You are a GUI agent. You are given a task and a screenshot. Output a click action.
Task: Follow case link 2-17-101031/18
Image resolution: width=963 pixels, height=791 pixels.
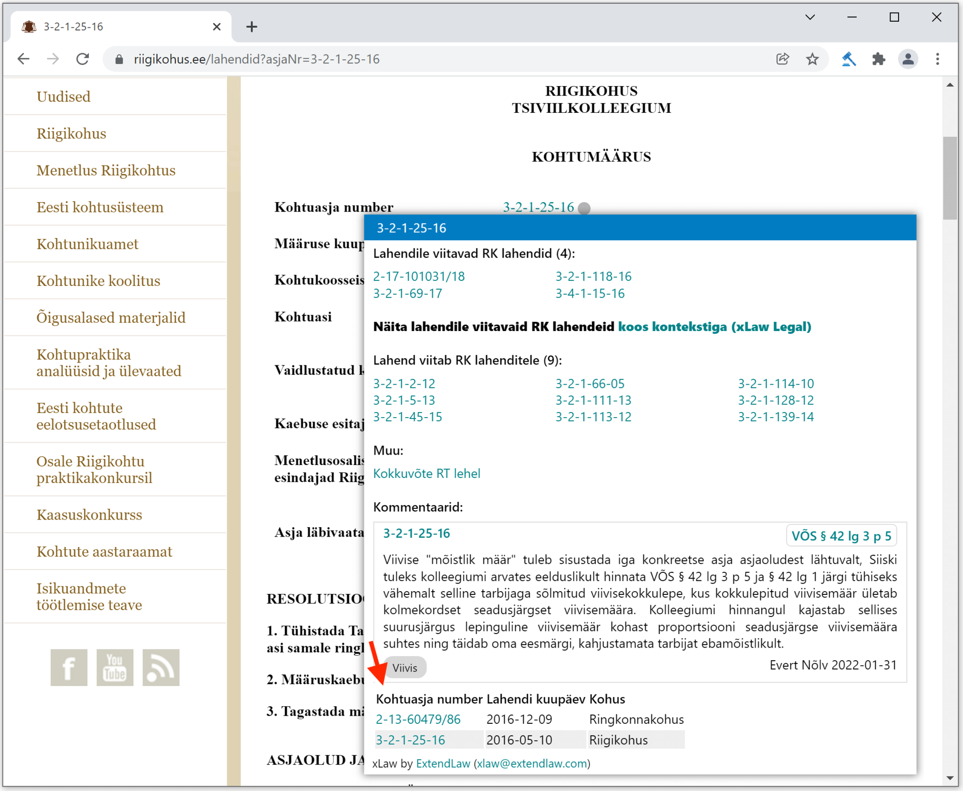418,276
